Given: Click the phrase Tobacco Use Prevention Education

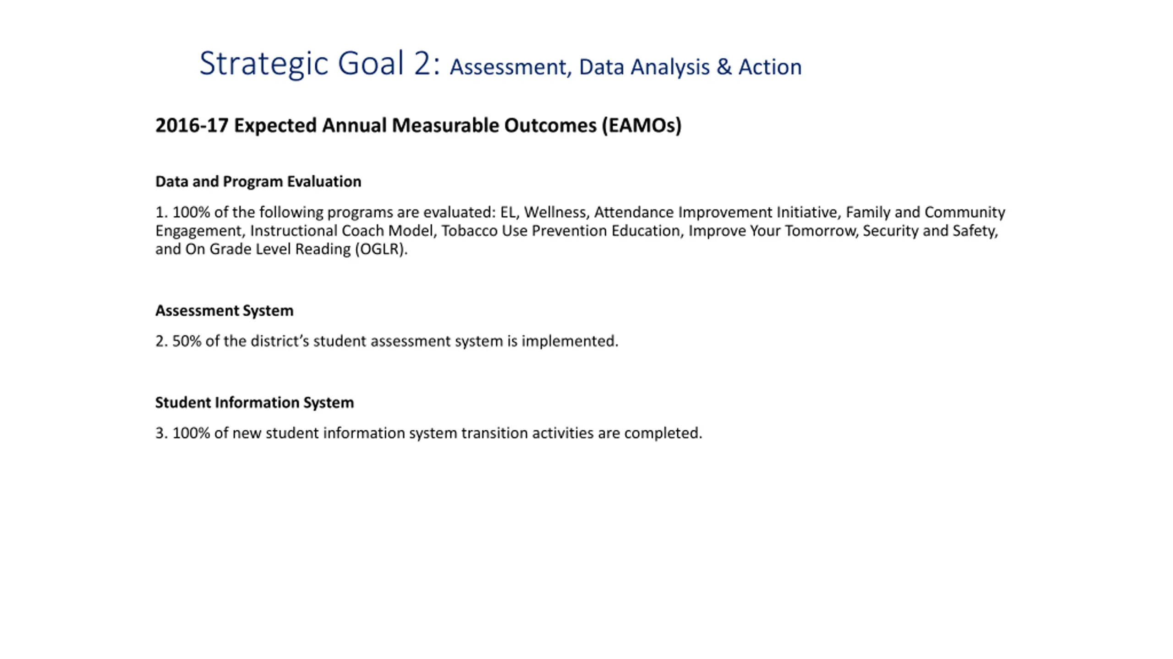Looking at the screenshot, I should 561,231.
